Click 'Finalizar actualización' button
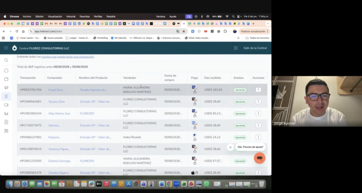The width and height of the screenshot is (362, 193). pos(254,31)
